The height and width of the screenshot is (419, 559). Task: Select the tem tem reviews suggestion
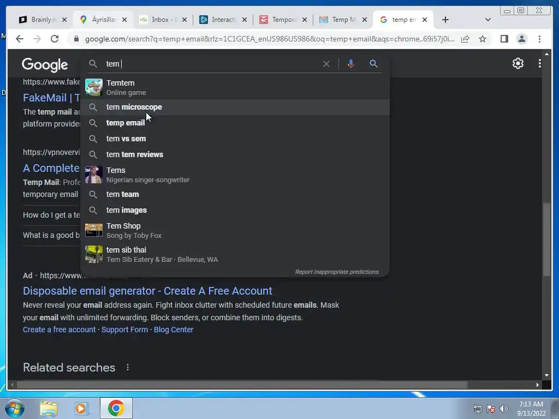coord(235,154)
